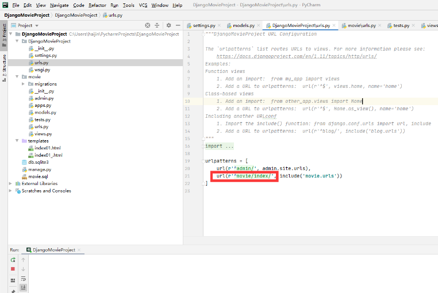Open the Tools menu
Screen dimensions: 438x293
click(x=129, y=5)
